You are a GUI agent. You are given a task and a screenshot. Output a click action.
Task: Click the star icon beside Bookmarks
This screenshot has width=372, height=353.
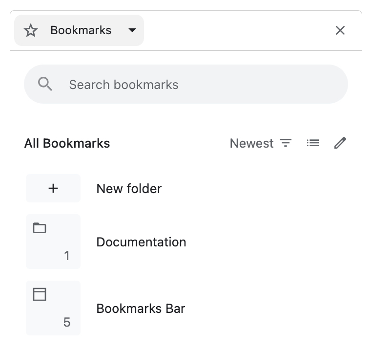pyautogui.click(x=31, y=30)
